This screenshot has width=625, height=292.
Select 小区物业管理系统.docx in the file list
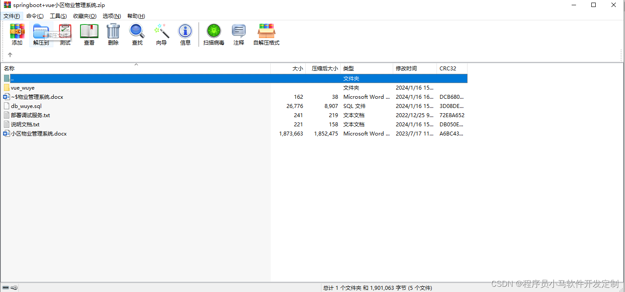coord(38,133)
